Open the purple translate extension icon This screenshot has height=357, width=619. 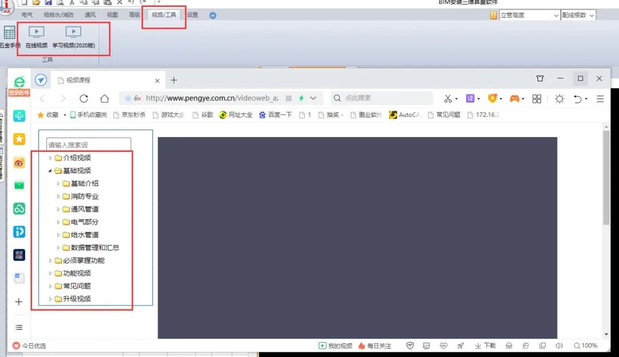[470, 99]
